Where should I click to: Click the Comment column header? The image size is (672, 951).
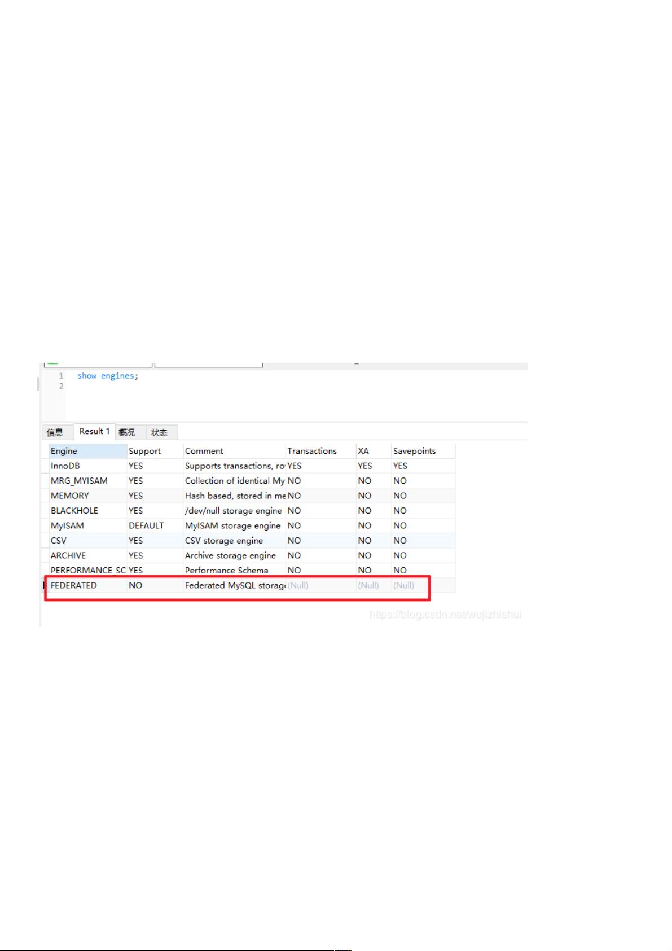point(234,451)
